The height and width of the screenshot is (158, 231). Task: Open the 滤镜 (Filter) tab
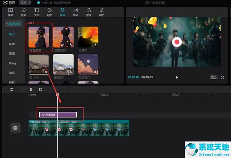pos(89,12)
